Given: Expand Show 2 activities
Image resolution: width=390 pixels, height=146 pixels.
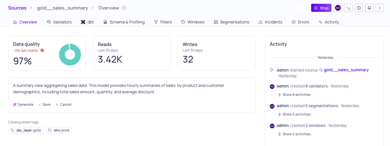Looking at the screenshot, I should (x=294, y=134).
